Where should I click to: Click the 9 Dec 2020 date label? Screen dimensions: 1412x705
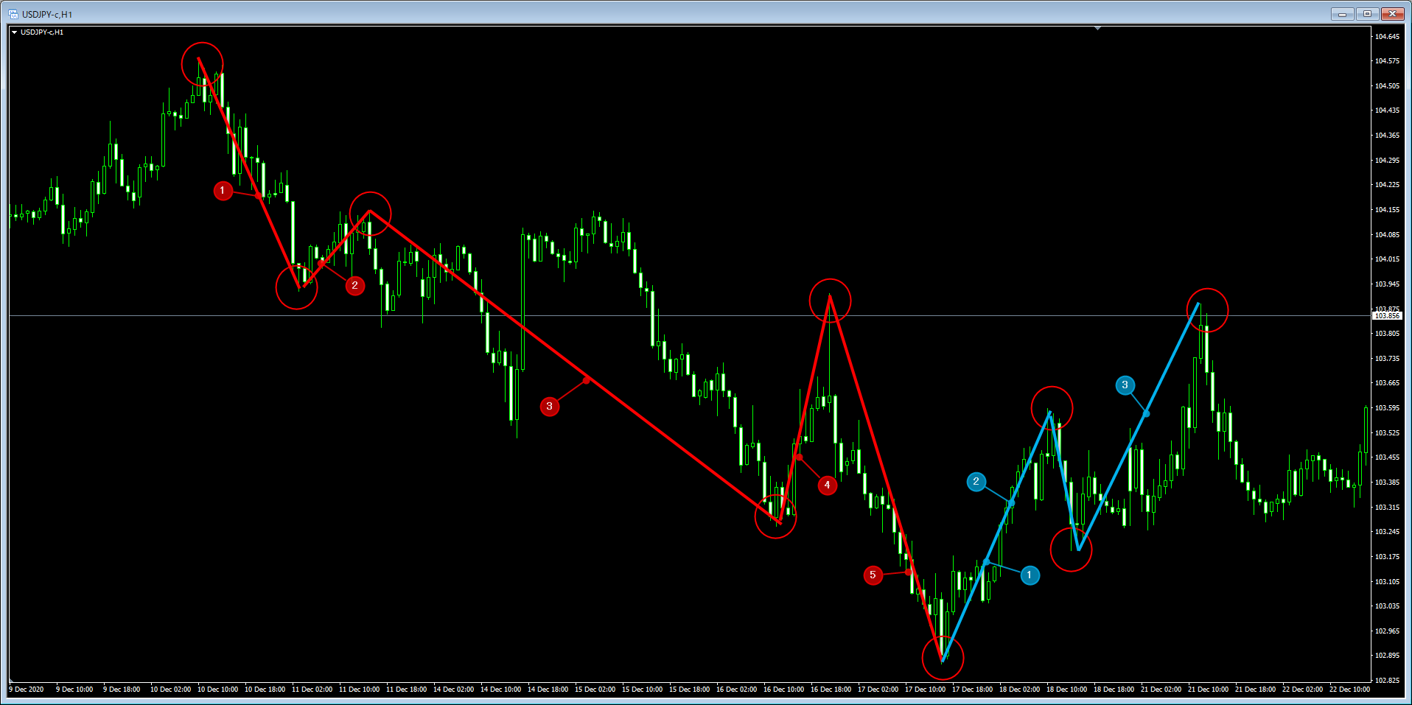(27, 690)
